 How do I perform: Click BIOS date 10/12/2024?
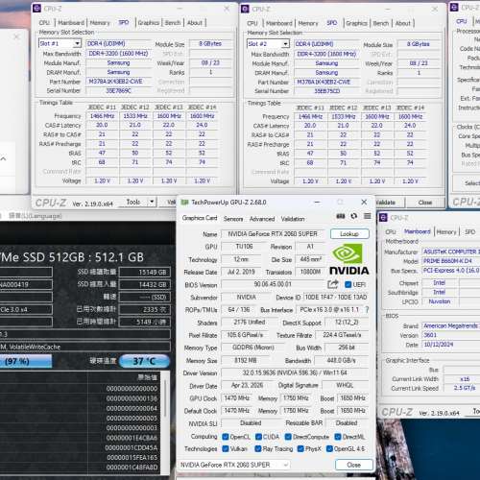pos(450,345)
